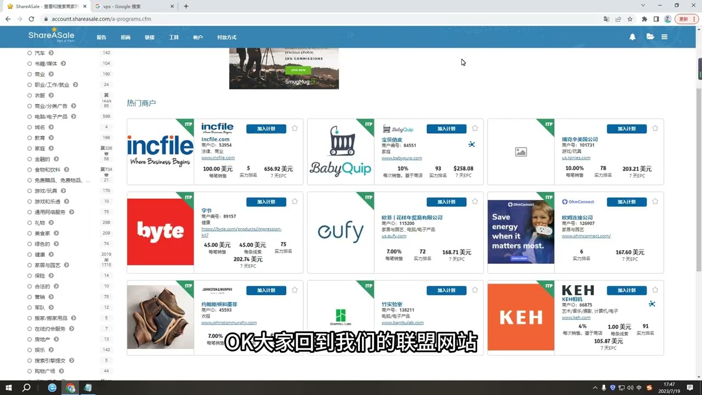Open the www.ohmconnect.com link
This screenshot has height=395, width=702.
(x=586, y=236)
